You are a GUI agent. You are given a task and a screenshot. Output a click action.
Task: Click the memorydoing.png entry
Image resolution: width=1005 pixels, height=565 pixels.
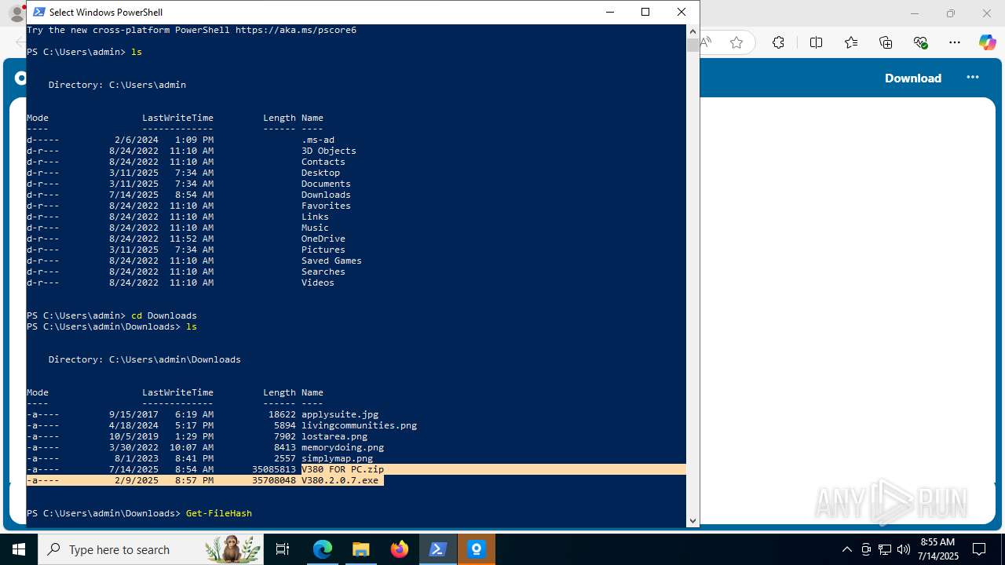(342, 447)
